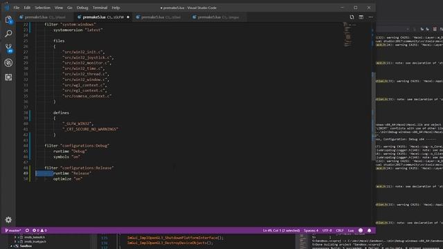This screenshot has height=249, width=443.
Task: Open the View menu
Action: 58,8
